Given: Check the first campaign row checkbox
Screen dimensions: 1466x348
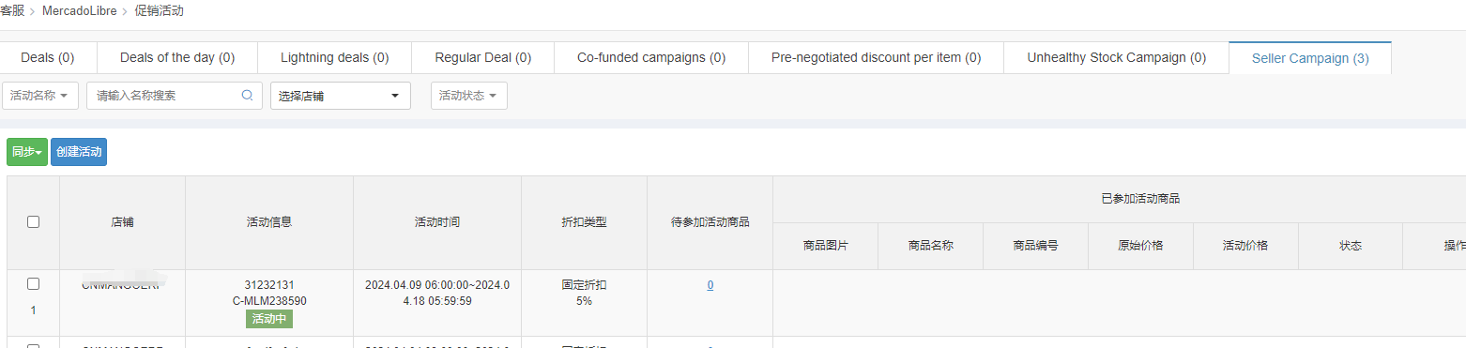Looking at the screenshot, I should click(34, 283).
